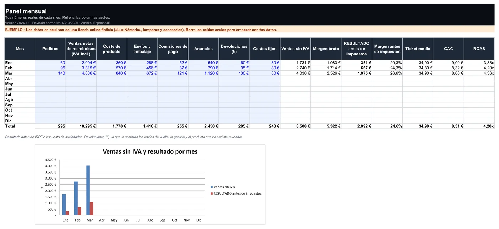The image size is (499, 229).
Task: Select the blue Ventas sin IVA legend swatch
Action: 212,187
